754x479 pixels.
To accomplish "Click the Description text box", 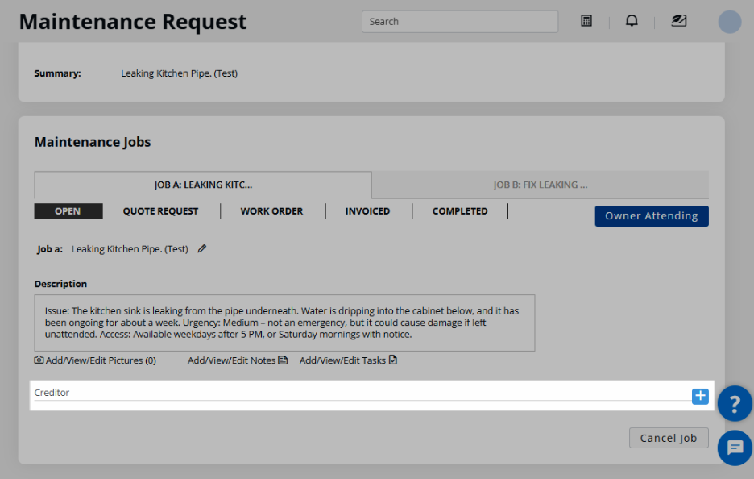I will 284,323.
